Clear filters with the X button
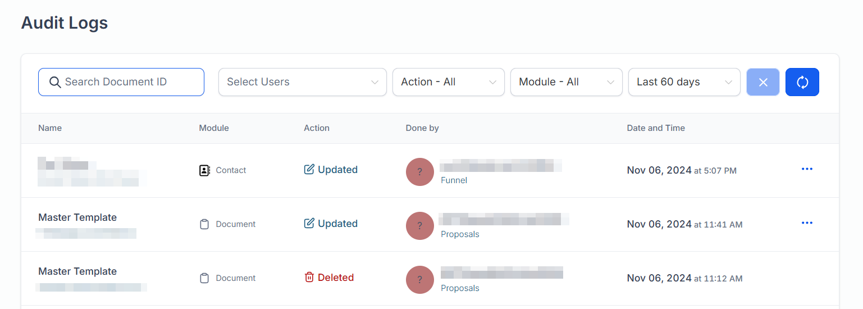This screenshot has width=863, height=309. [762, 82]
